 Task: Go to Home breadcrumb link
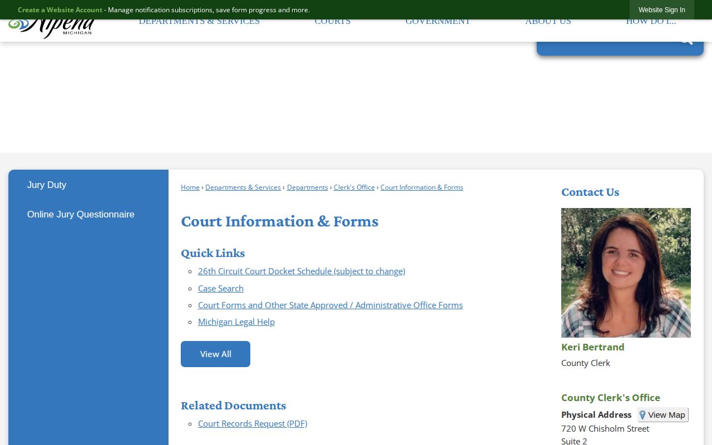click(x=190, y=187)
